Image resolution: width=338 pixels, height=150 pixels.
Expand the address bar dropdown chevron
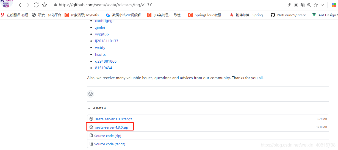click(322, 5)
